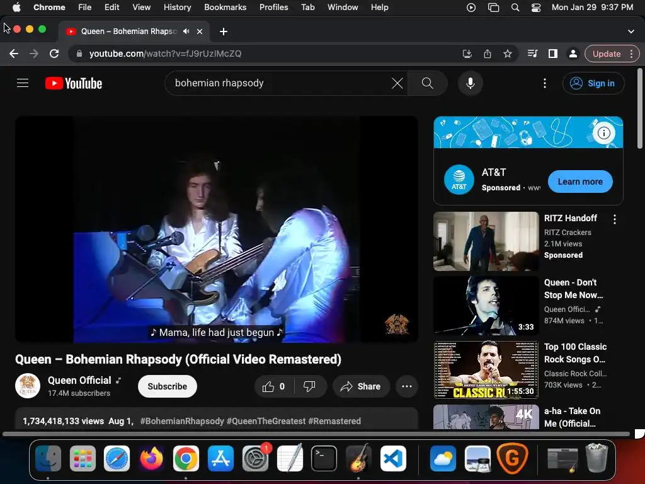Click the horizontal scrollbar at bottom
645x484 pixels.
316,434
